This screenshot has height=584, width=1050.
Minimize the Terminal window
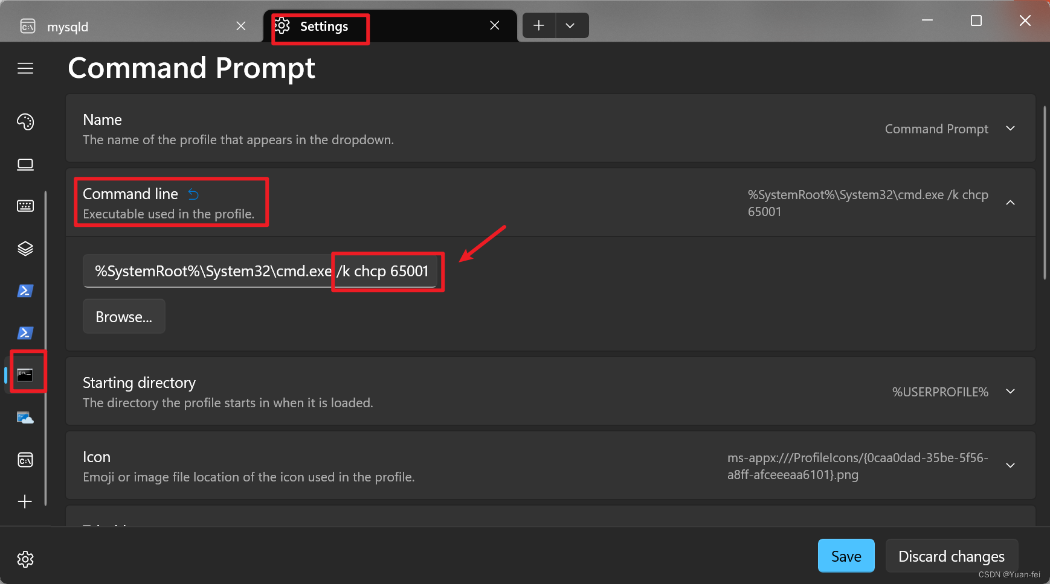pyautogui.click(x=927, y=21)
